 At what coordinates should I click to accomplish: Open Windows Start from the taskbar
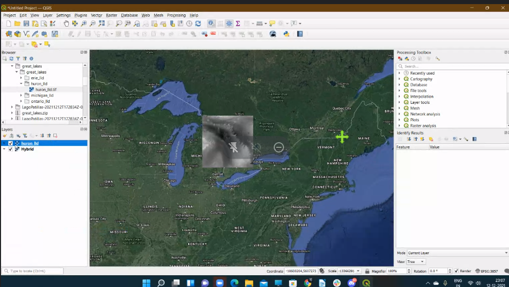(x=147, y=283)
